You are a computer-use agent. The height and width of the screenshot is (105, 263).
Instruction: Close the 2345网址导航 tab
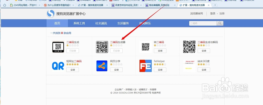click(39, 5)
